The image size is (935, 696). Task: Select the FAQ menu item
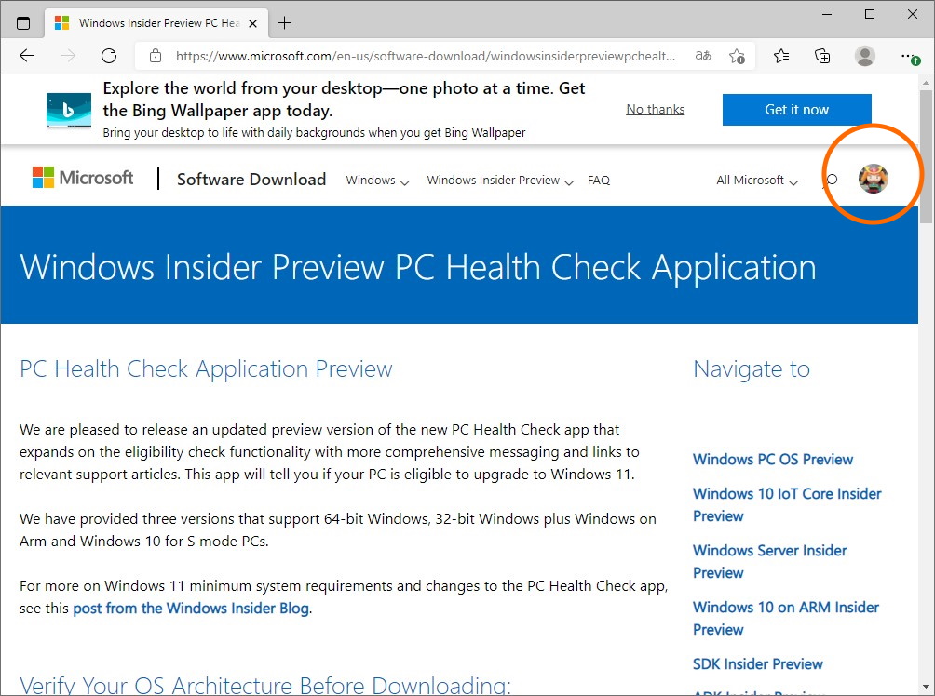click(599, 180)
